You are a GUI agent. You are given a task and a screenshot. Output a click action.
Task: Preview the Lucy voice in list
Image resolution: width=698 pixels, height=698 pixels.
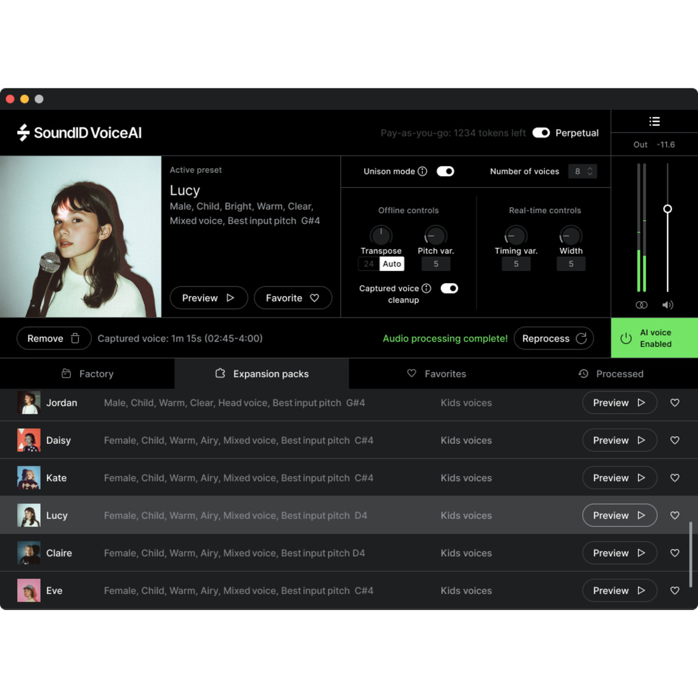(619, 515)
